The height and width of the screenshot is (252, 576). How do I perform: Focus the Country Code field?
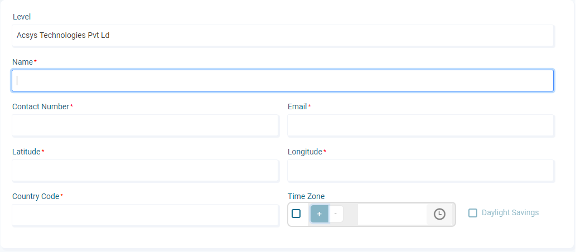[x=146, y=215]
